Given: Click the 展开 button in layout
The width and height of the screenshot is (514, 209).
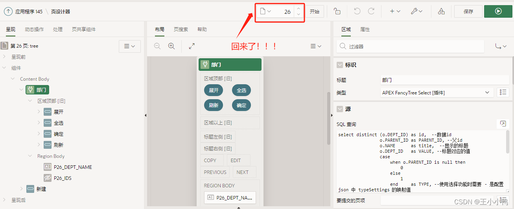Looking at the screenshot, I should pos(214,91).
